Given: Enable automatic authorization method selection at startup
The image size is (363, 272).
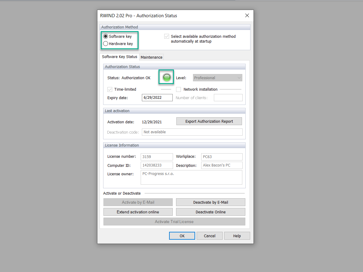Looking at the screenshot, I should point(167,36).
